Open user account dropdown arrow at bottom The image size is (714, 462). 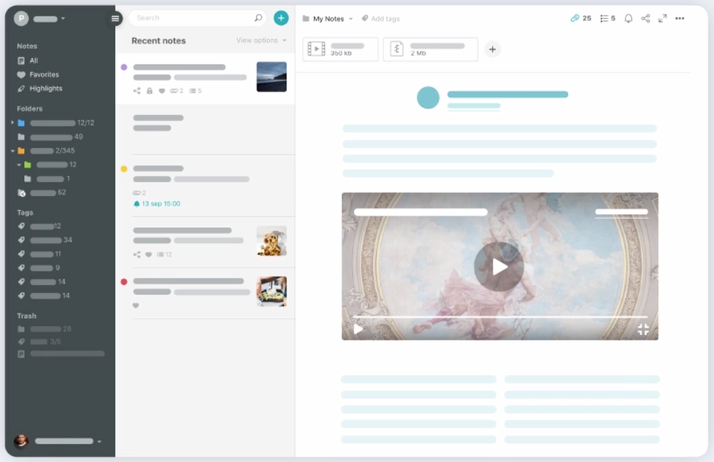(x=100, y=441)
